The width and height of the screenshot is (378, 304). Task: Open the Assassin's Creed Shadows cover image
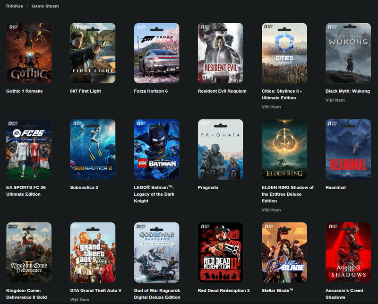[x=348, y=252]
